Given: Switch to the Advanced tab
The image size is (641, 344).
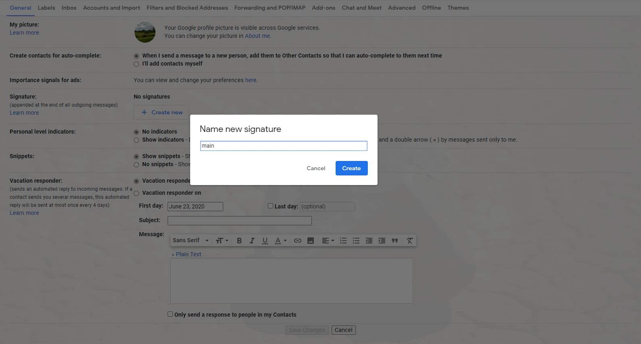Looking at the screenshot, I should point(402,8).
